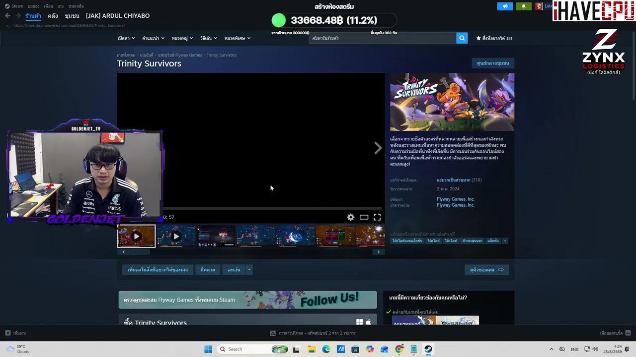Show hidden system tray icons
636x357 pixels.
(551, 349)
